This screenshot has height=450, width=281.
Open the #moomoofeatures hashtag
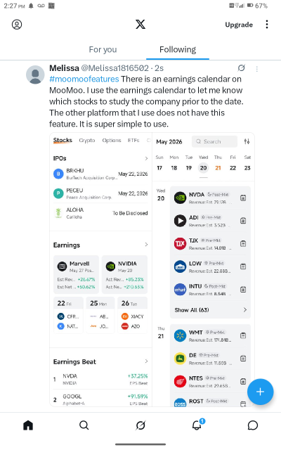84,79
